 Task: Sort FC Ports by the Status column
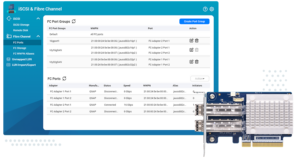tap(107, 86)
